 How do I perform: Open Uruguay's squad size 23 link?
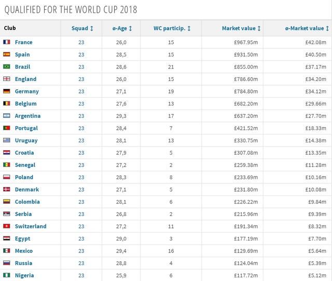pyautogui.click(x=81, y=141)
